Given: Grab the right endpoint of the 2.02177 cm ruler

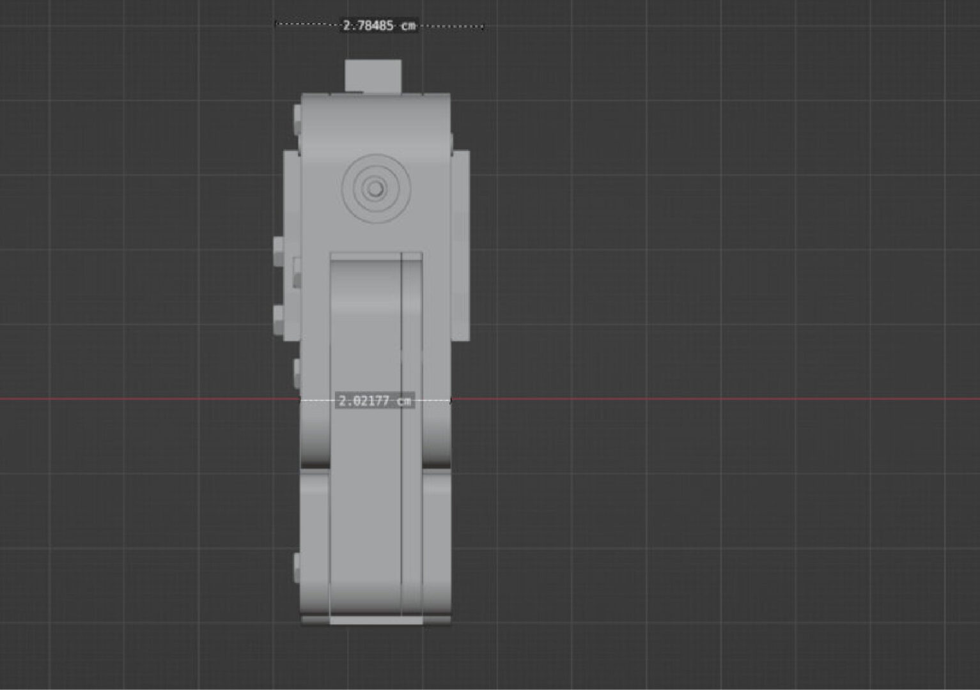Looking at the screenshot, I should 451,401.
